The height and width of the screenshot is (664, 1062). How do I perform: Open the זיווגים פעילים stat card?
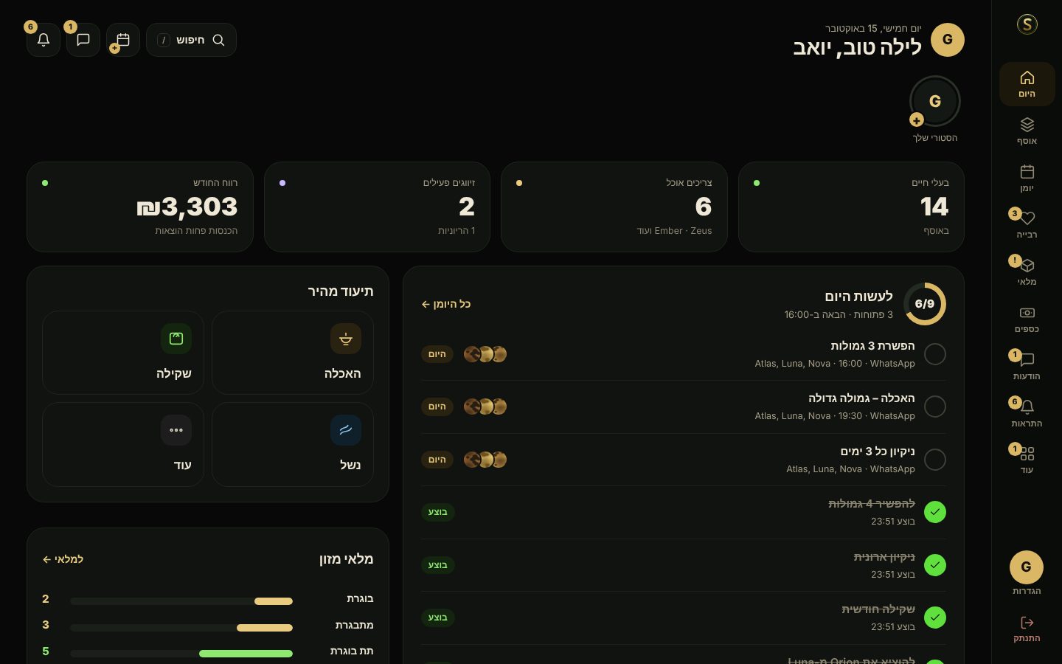[377, 207]
